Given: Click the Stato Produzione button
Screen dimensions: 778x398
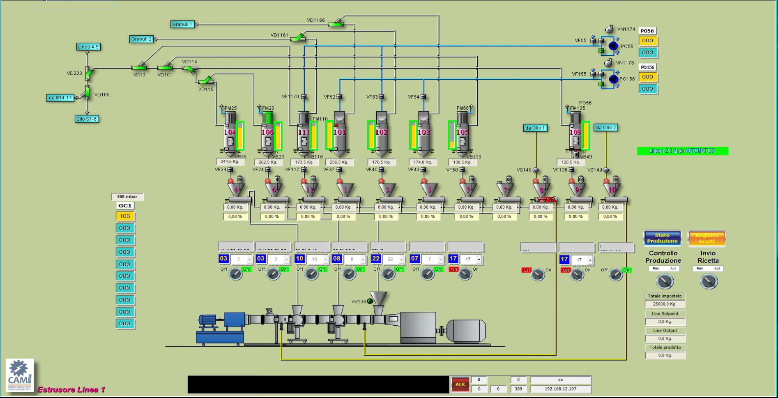Looking at the screenshot, I should [x=662, y=238].
